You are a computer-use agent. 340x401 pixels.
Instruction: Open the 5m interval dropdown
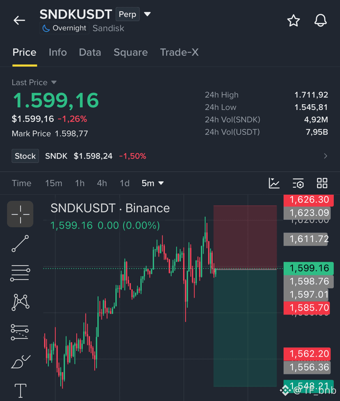pos(152,183)
